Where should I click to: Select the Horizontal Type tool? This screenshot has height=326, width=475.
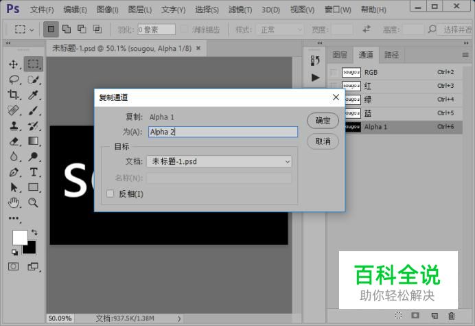pos(34,172)
